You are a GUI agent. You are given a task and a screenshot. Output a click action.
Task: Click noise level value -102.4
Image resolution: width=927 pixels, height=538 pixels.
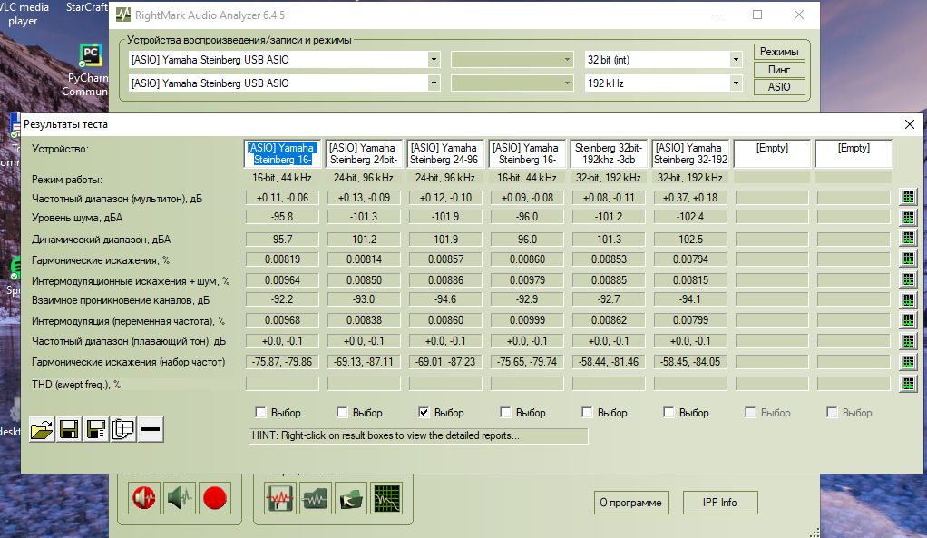pyautogui.click(x=690, y=217)
